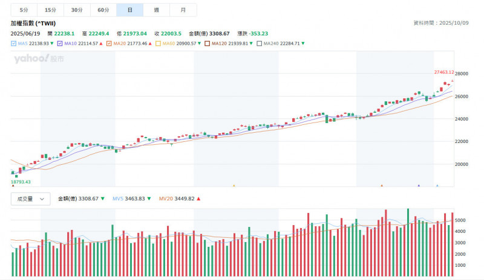
Task: Disable the MA5 moving average checkbox
Action: pos(14,43)
